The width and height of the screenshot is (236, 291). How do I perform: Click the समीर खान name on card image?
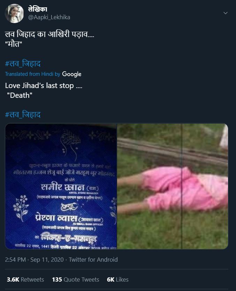tap(63, 187)
